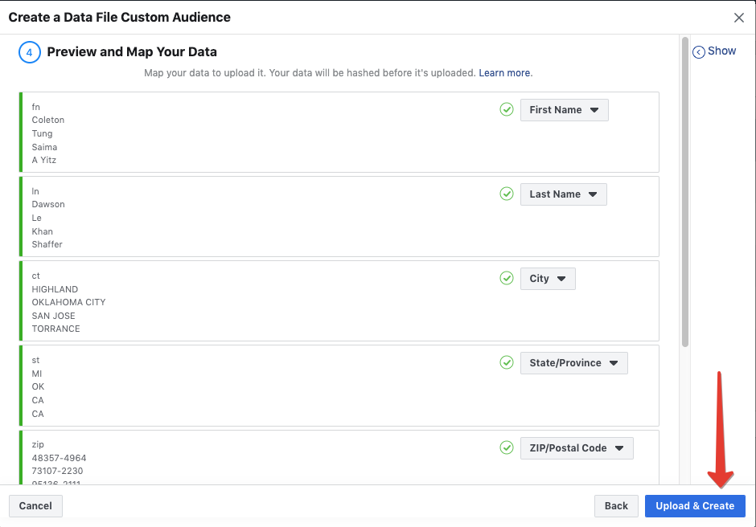756x527 pixels.
Task: Click the green checkmark next to First Name
Action: (x=506, y=110)
